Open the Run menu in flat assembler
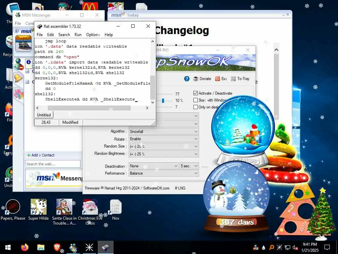Viewport: 338px width, 254px height. (x=78, y=34)
